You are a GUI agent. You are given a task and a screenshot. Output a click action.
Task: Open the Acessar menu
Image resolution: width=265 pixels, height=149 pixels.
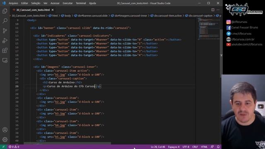coord(55,3)
